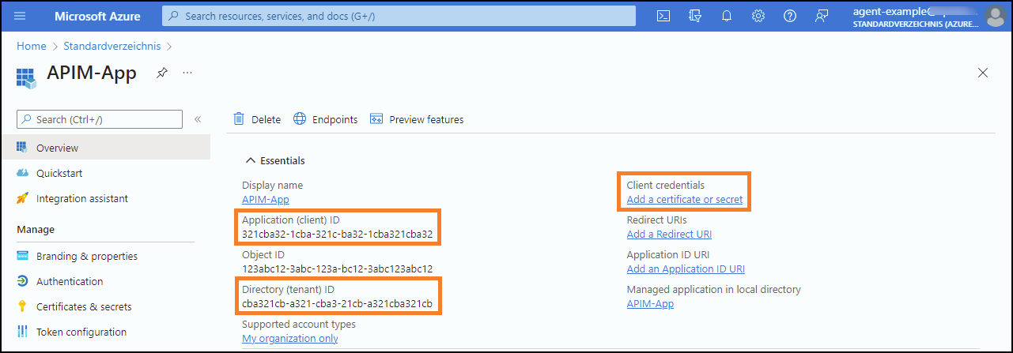Open the managed application APIM-App link
Screen dimensions: 1013x353
point(650,303)
